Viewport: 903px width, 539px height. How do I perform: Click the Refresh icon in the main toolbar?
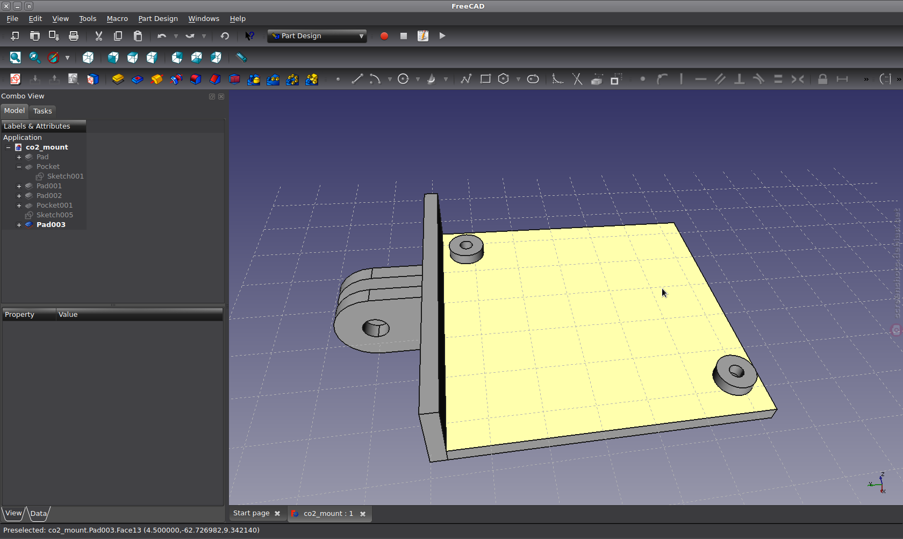pyautogui.click(x=225, y=36)
